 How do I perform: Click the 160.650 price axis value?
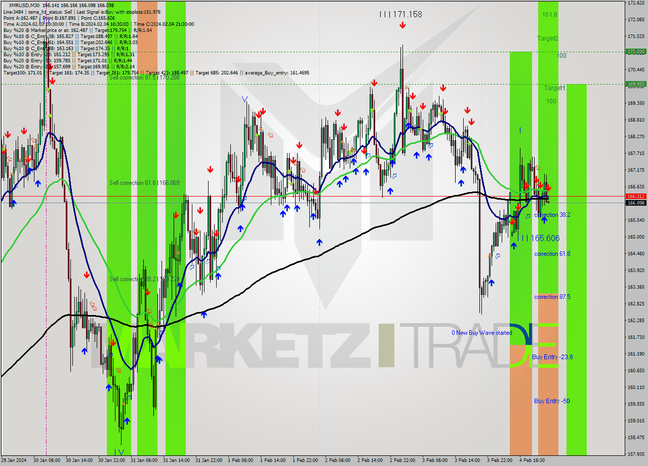[636, 371]
